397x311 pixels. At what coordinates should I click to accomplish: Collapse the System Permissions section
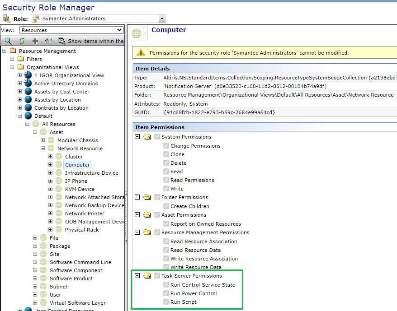click(x=137, y=137)
